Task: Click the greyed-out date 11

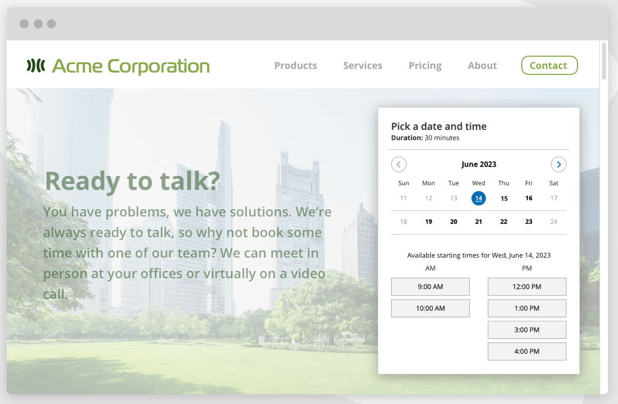Action: 403,198
